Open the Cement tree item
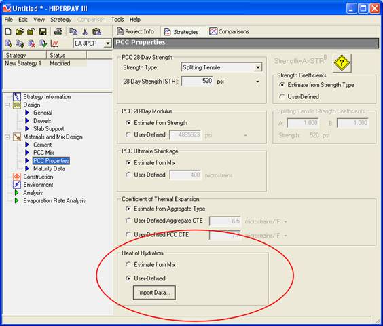Image resolution: width=383 pixels, height=326 pixels. 43,145
